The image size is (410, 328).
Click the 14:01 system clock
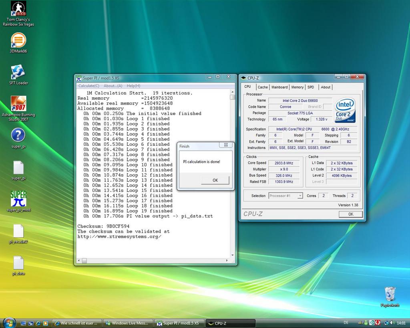[401, 323]
